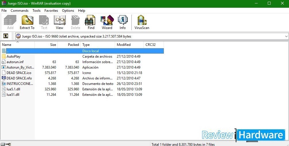Click the lua5.1.dll file icon
Image resolution: width=289 pixels, height=146 pixels.
[x=4, y=89]
